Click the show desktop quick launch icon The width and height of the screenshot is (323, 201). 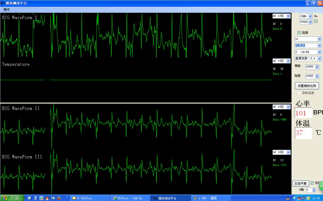click(41, 198)
